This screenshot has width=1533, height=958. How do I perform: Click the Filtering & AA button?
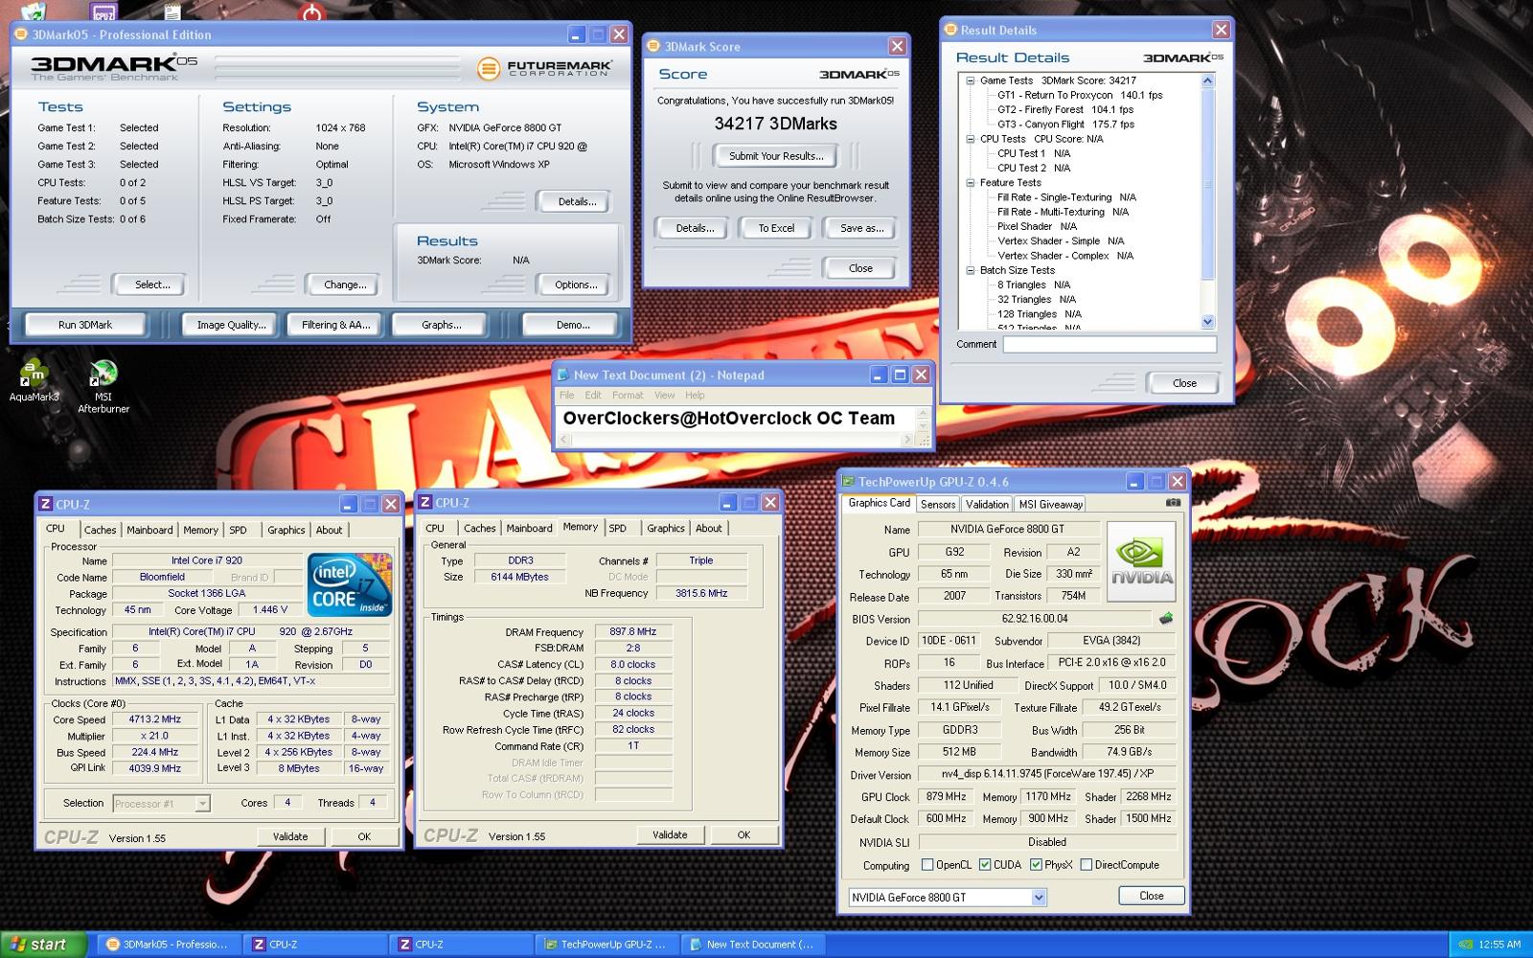tap(335, 325)
